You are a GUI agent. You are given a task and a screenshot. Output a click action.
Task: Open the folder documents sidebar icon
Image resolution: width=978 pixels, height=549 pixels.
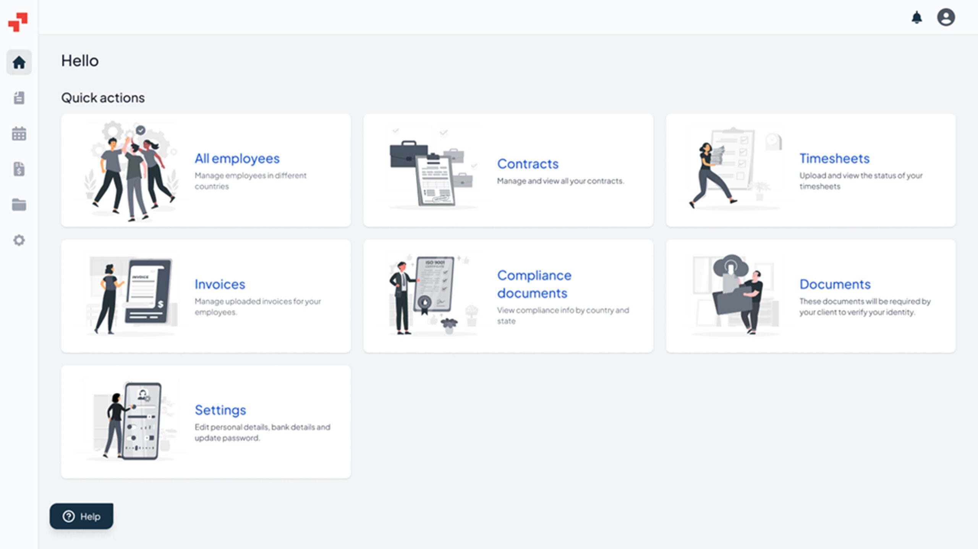tap(19, 205)
